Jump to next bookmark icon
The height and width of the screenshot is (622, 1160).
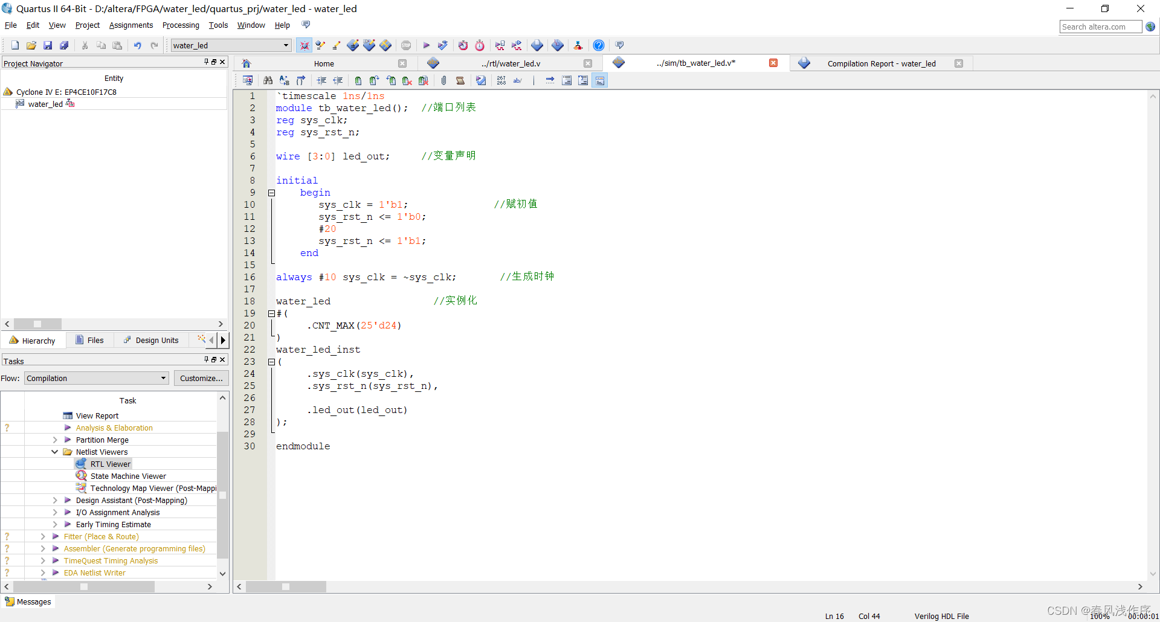click(375, 80)
